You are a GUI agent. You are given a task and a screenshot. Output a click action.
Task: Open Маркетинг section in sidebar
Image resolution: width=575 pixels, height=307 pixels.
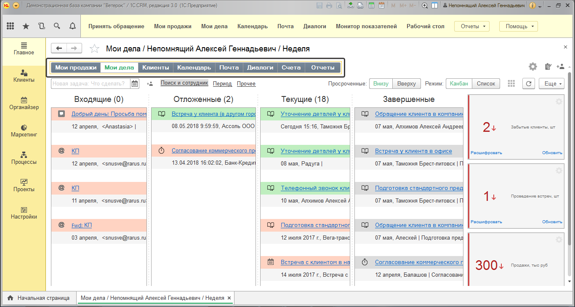[x=24, y=131]
